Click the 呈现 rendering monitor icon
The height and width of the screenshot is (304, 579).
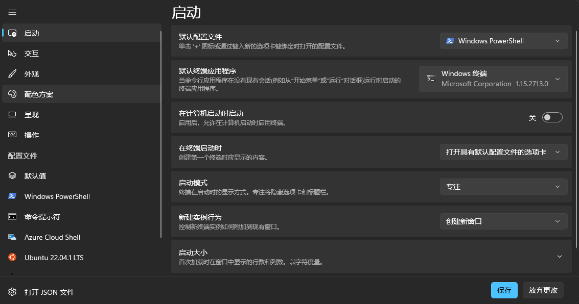pyautogui.click(x=13, y=115)
